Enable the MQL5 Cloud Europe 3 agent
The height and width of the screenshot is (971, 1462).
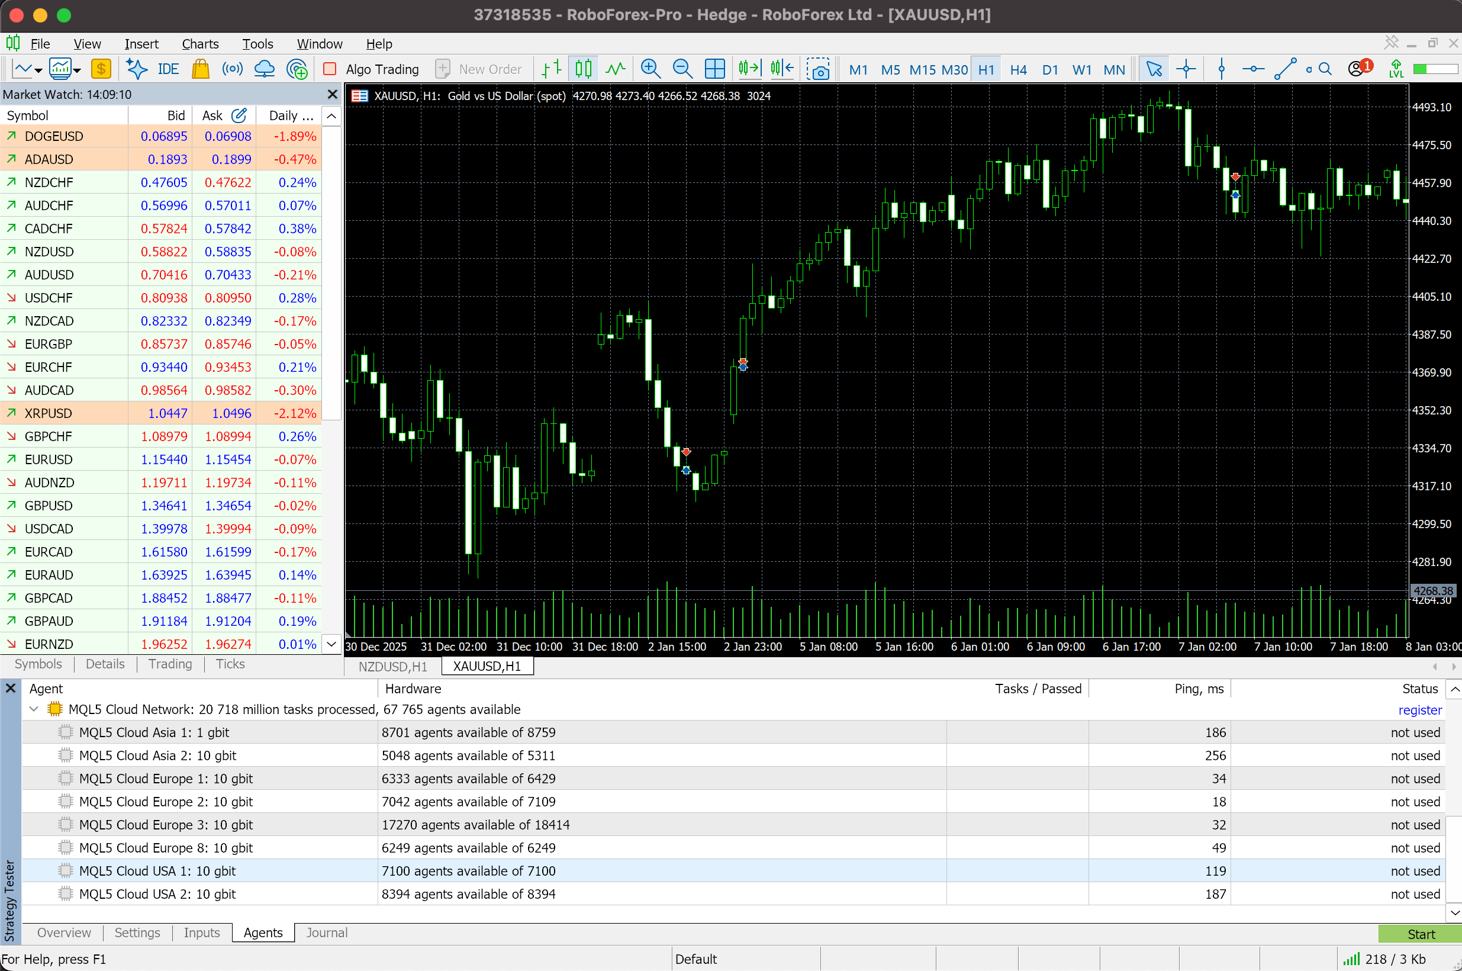click(x=66, y=824)
